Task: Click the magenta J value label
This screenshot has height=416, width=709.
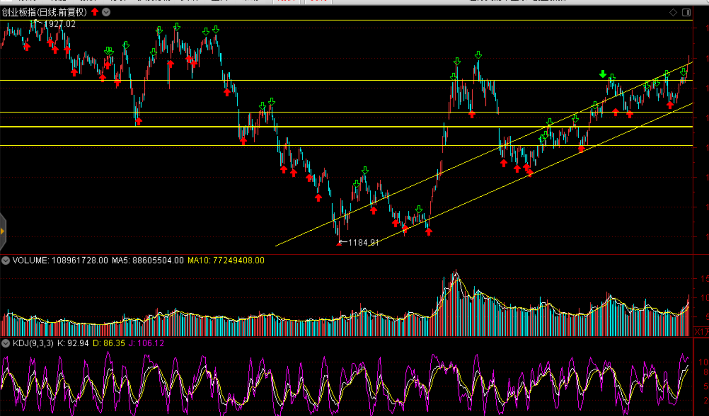Action: pyautogui.click(x=146, y=343)
